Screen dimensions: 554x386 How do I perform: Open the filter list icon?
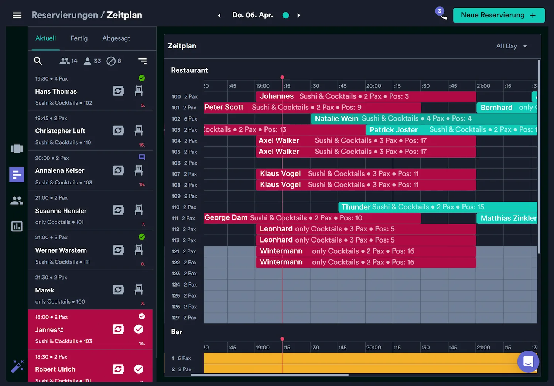[x=142, y=61]
